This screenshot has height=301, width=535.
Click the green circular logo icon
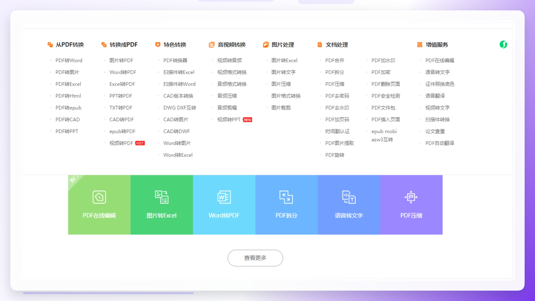coord(503,44)
